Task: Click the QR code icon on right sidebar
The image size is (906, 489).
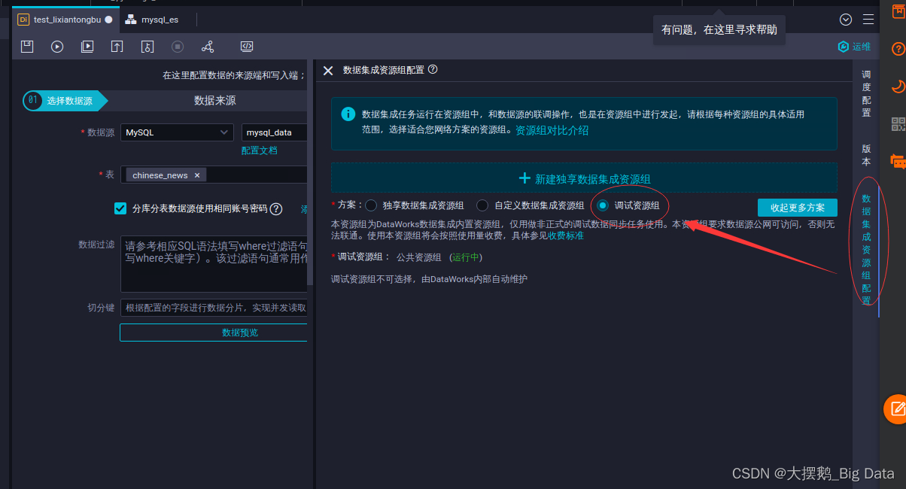Action: [x=898, y=124]
